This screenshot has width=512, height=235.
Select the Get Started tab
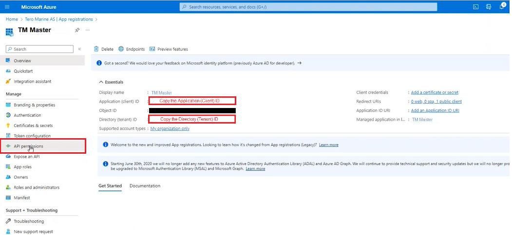110,186
